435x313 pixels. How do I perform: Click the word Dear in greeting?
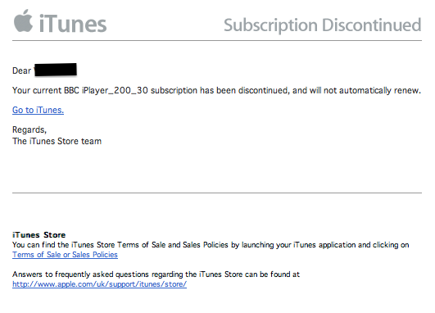pyautogui.click(x=21, y=70)
